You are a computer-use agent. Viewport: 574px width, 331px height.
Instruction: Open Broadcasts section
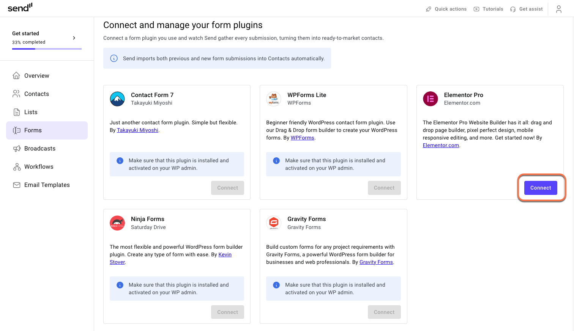coord(47,148)
